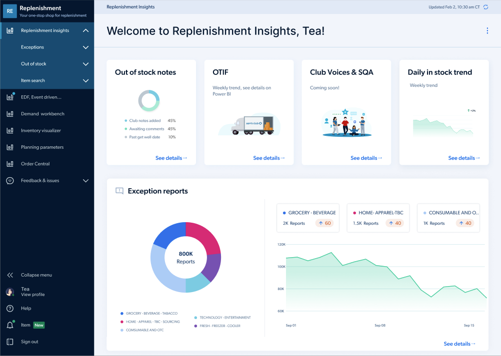Select the CONSUMABLE AND O.. summary card

(x=448, y=218)
